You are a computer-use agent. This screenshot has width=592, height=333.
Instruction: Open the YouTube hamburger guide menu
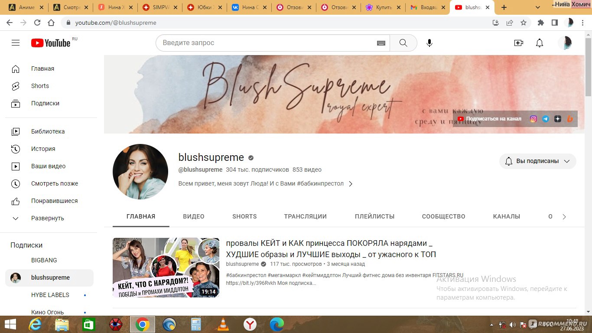[x=16, y=43]
